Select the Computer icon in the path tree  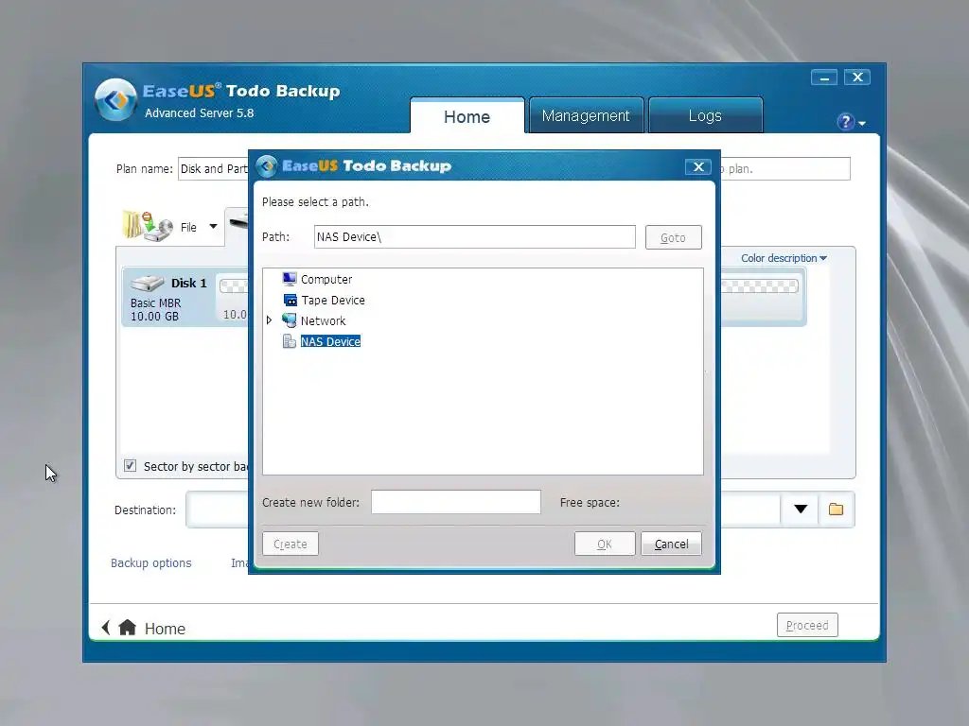point(290,279)
